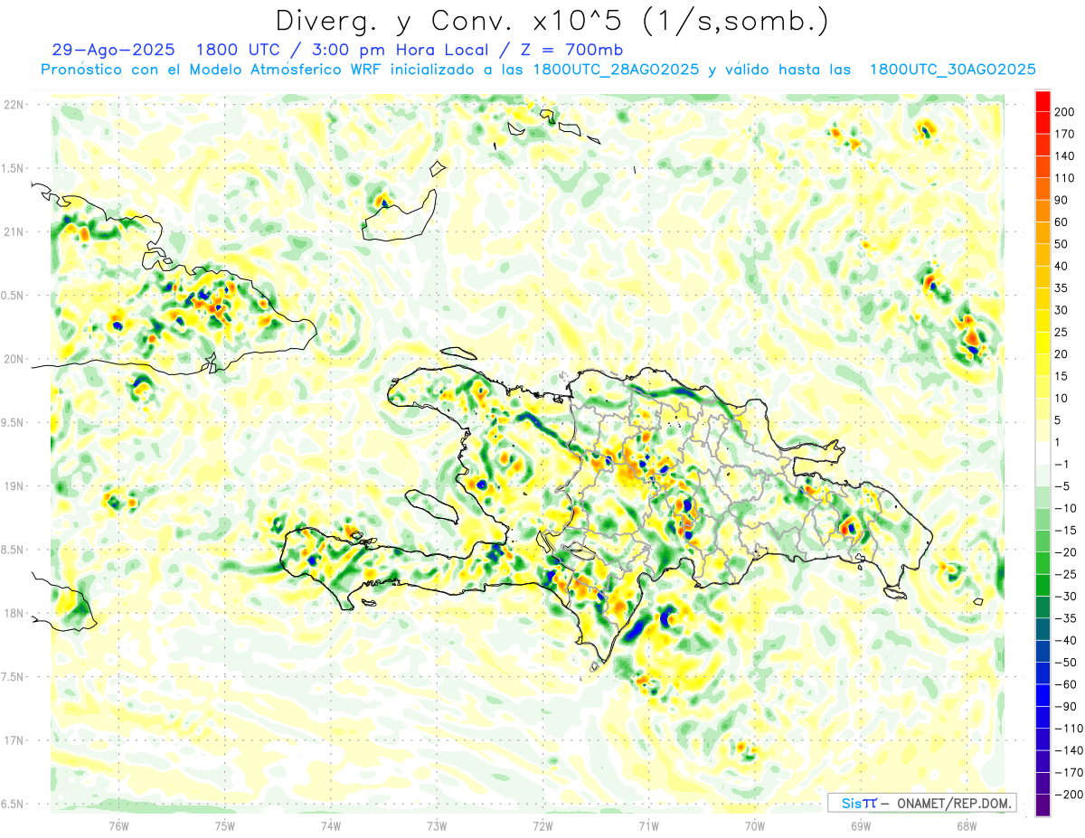Click the '20N' latitude label
1085x838 pixels.
point(13,359)
